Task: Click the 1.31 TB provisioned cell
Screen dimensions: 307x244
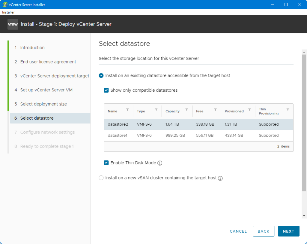Action: [231, 124]
